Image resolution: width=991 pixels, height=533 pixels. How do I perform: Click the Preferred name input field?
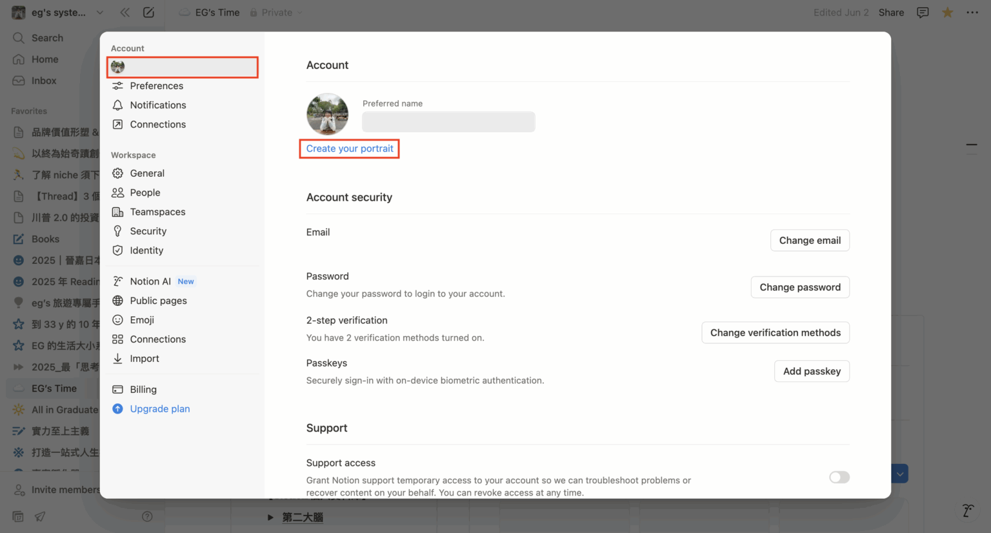coord(448,122)
